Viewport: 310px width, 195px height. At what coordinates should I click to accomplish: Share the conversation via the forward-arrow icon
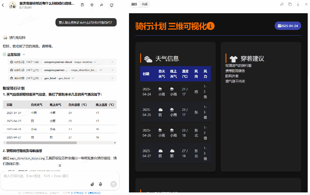point(102,5)
